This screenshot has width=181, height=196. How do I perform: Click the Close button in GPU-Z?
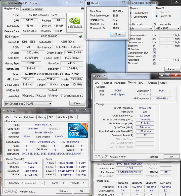(77, 103)
